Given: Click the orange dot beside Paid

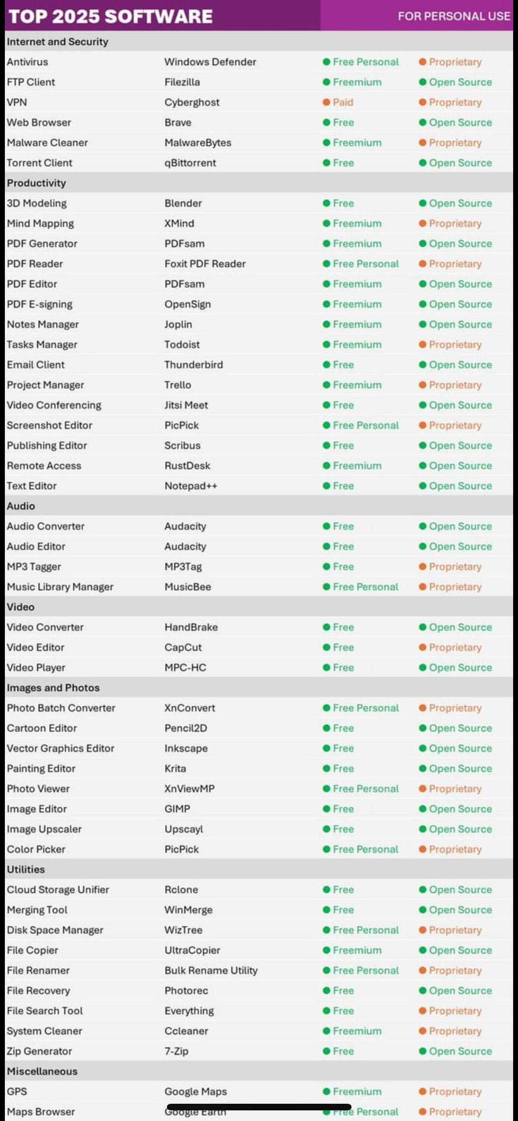Looking at the screenshot, I should (326, 102).
